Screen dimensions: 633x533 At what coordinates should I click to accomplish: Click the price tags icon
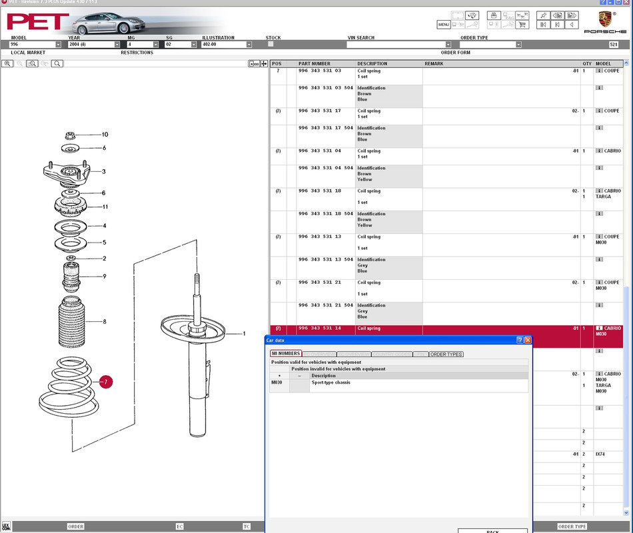pos(522,15)
